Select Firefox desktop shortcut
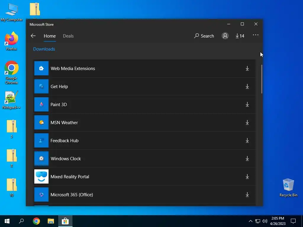303x227 pixels. tap(12, 41)
